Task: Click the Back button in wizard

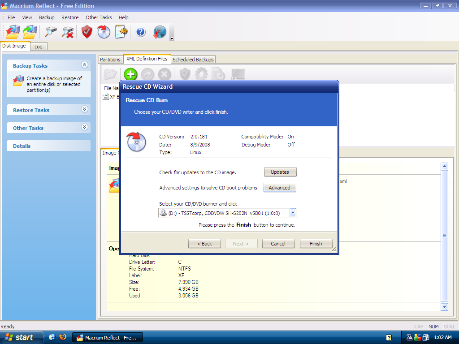Action: (x=204, y=244)
